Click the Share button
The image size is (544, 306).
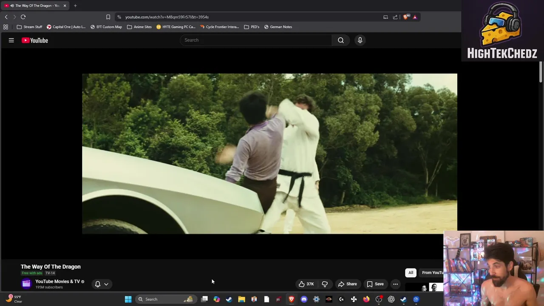(x=347, y=284)
